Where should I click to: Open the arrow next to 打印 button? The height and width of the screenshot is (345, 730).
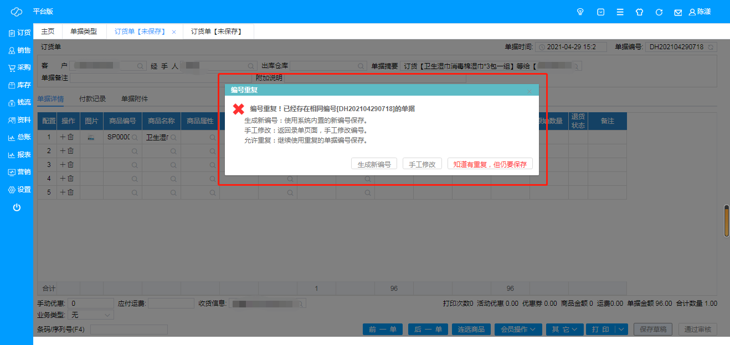(621, 330)
